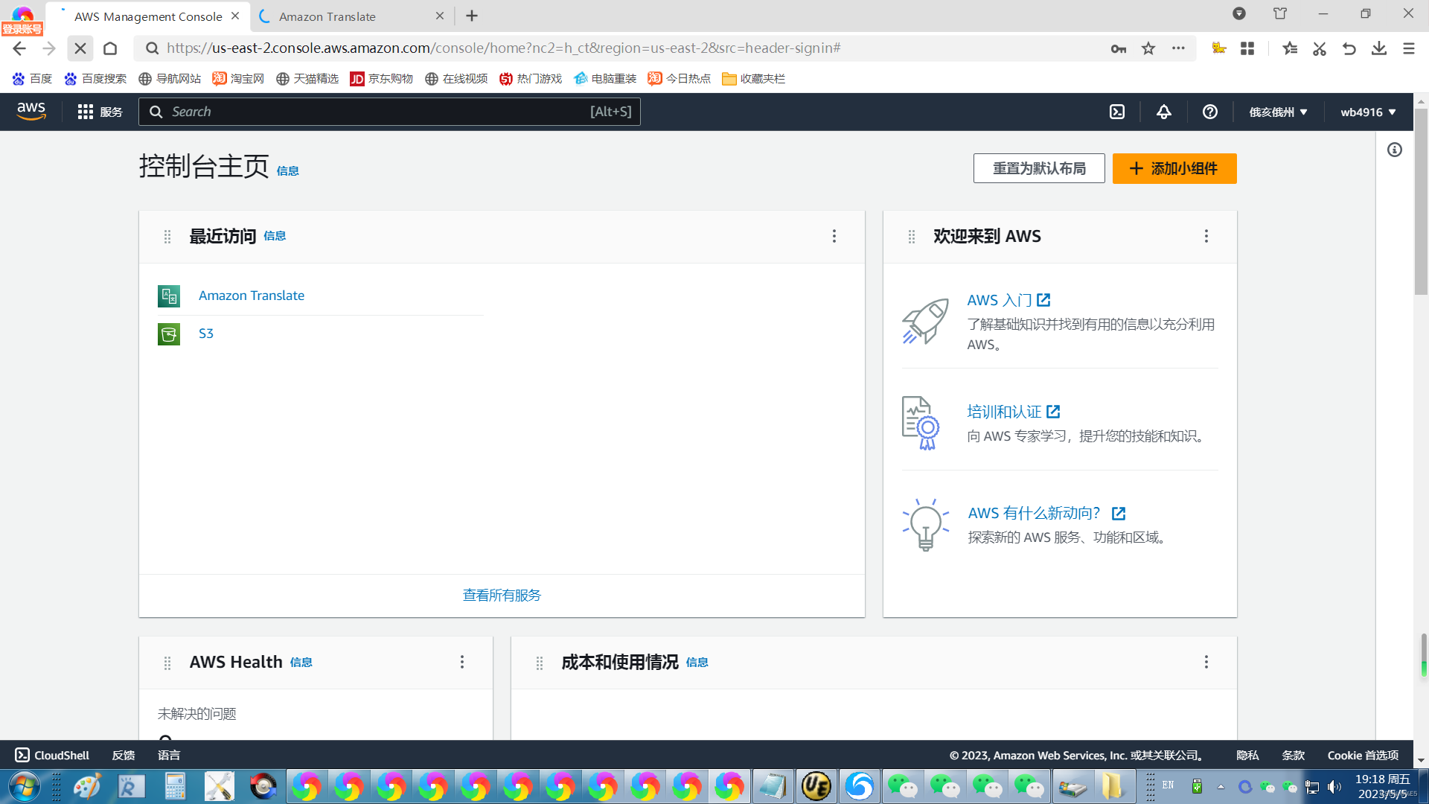Open 百度搜索 bookmark in bookmarks bar
Viewport: 1429px width, 804px height.
click(x=95, y=78)
